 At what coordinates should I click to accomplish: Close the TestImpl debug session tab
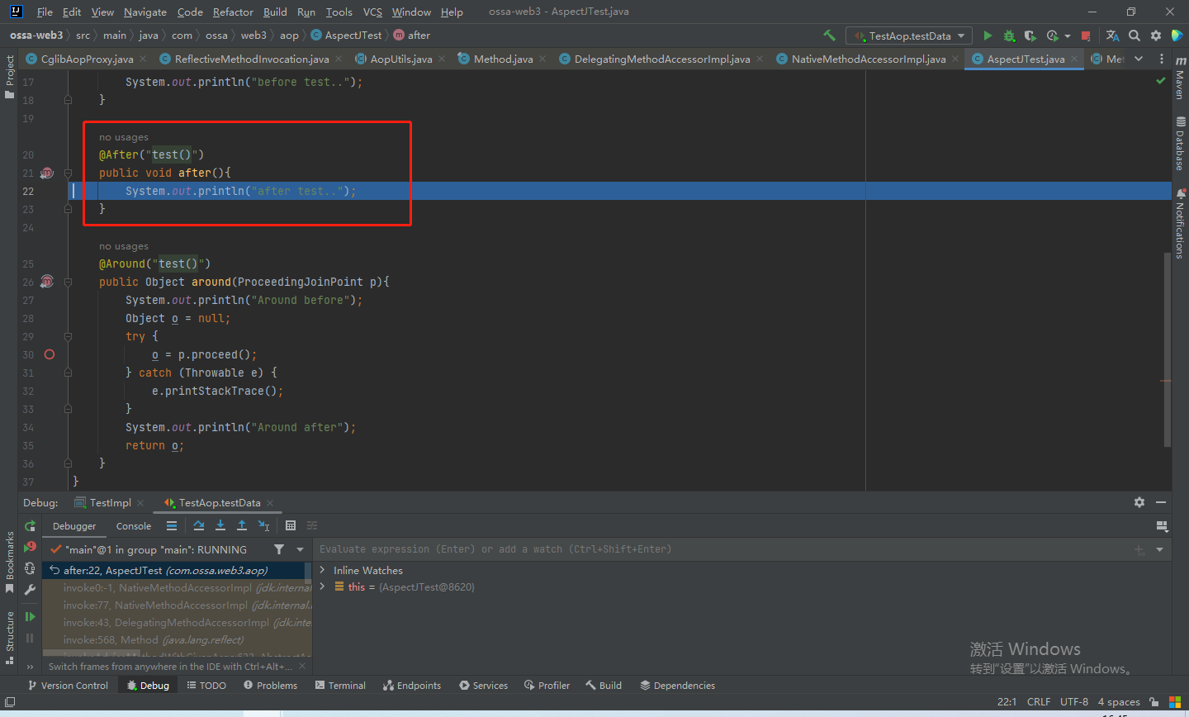coord(140,502)
